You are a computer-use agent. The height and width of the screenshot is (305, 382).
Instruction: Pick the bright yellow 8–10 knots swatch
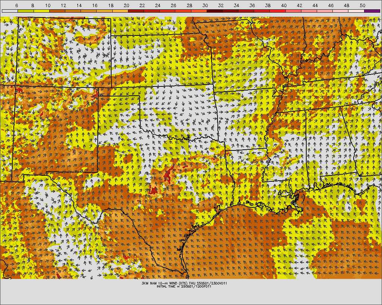pyautogui.click(x=41, y=11)
